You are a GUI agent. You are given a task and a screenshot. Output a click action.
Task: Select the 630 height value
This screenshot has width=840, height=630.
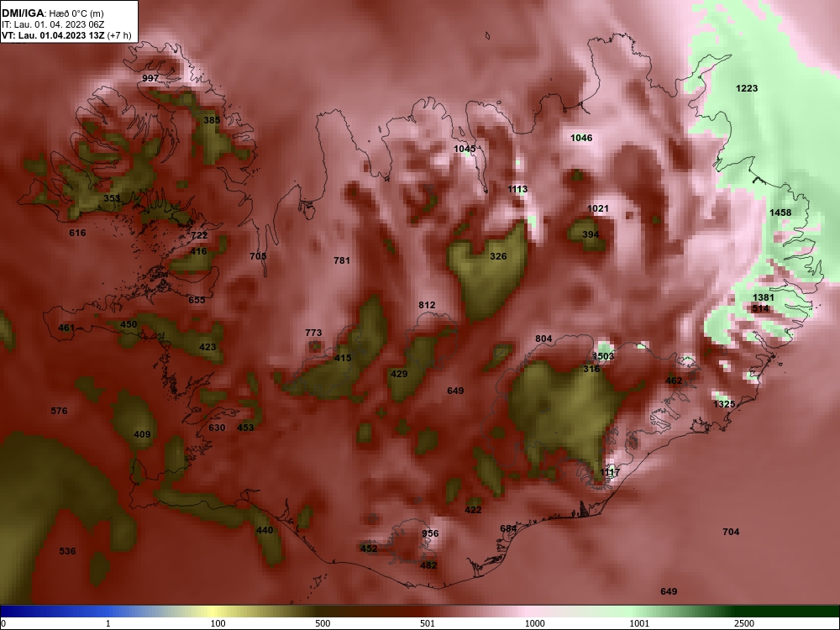217,427
